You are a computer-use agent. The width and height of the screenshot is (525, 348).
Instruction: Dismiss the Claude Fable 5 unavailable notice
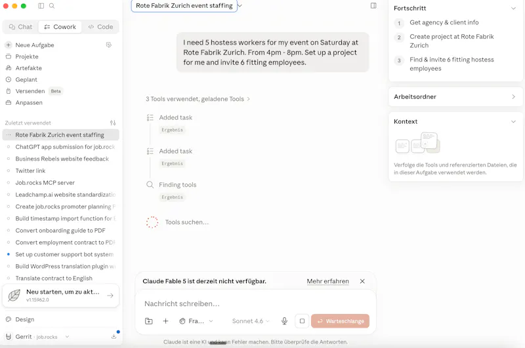coord(362,281)
